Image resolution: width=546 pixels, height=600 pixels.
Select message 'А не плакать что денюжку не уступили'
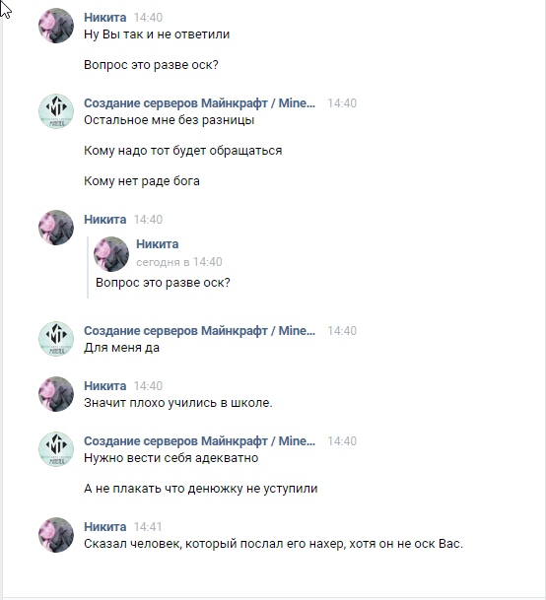(x=201, y=489)
